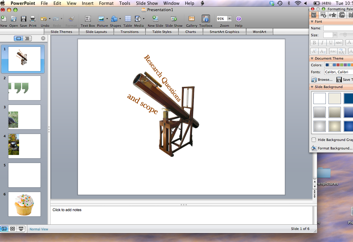Insert a Table from the toolbar

(128, 19)
